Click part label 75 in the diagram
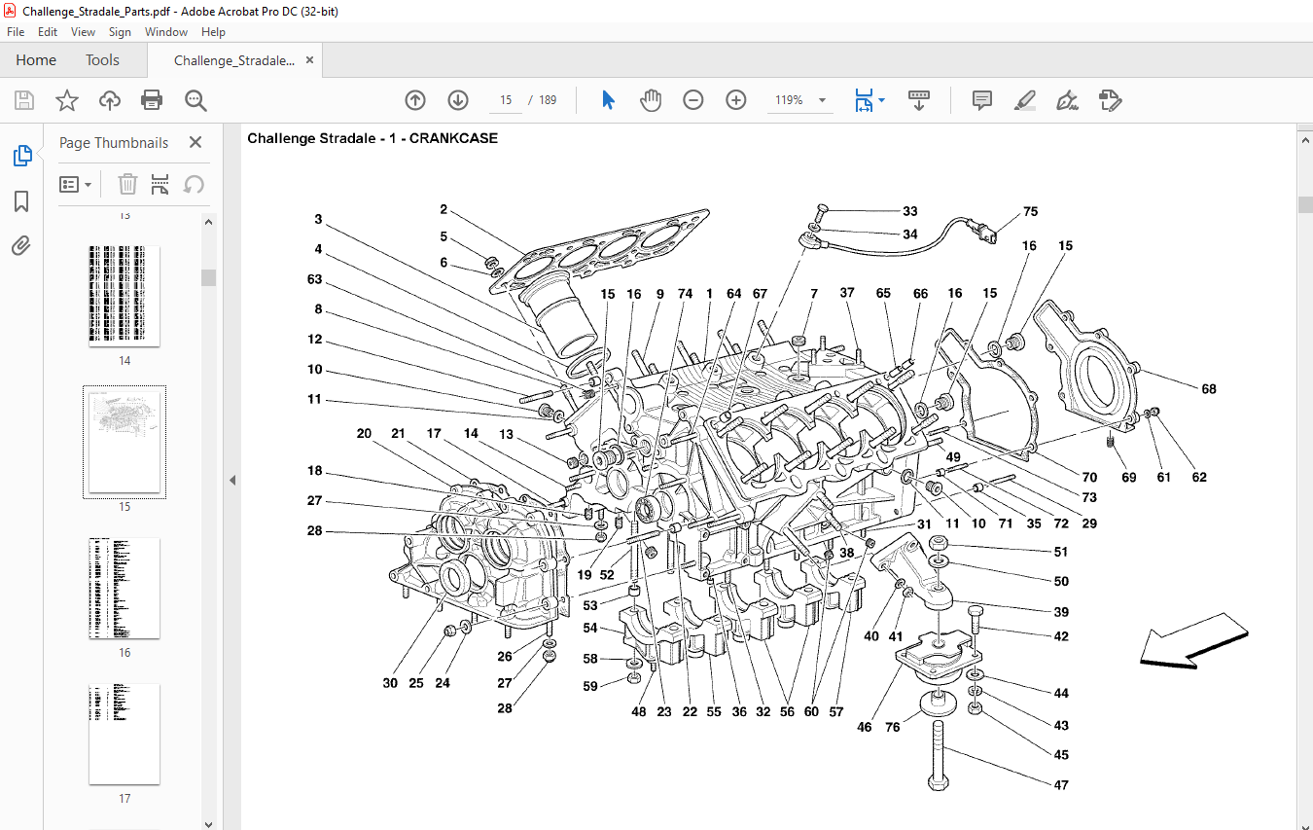 pos(1030,212)
